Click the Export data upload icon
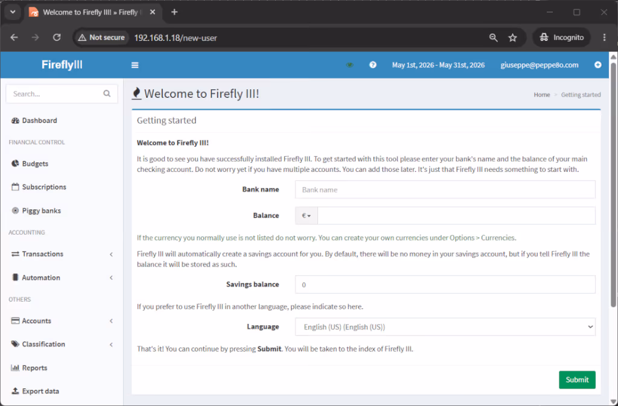This screenshot has height=406, width=618. point(15,391)
